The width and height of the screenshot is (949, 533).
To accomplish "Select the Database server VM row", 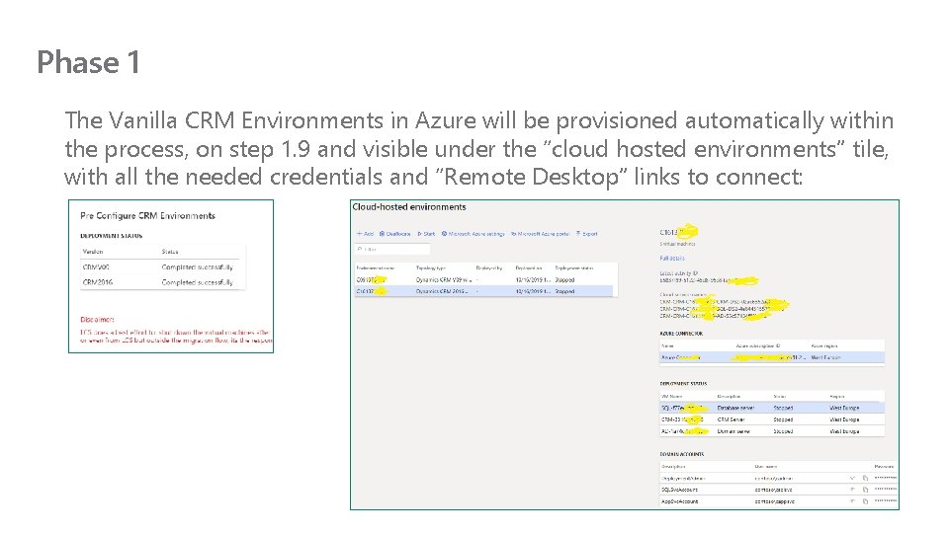I will (772, 408).
